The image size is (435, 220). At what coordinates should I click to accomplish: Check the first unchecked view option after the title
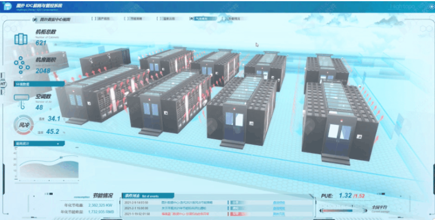tap(93, 19)
